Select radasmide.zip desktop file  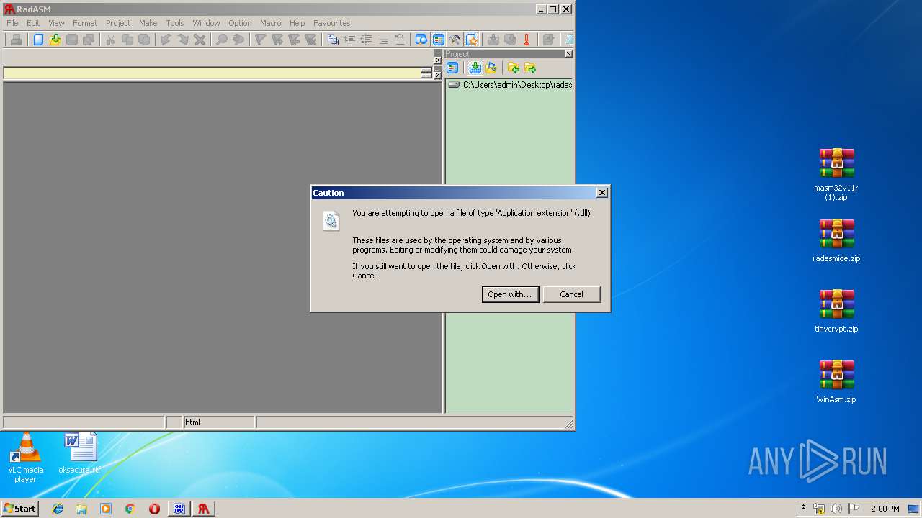tap(836, 240)
